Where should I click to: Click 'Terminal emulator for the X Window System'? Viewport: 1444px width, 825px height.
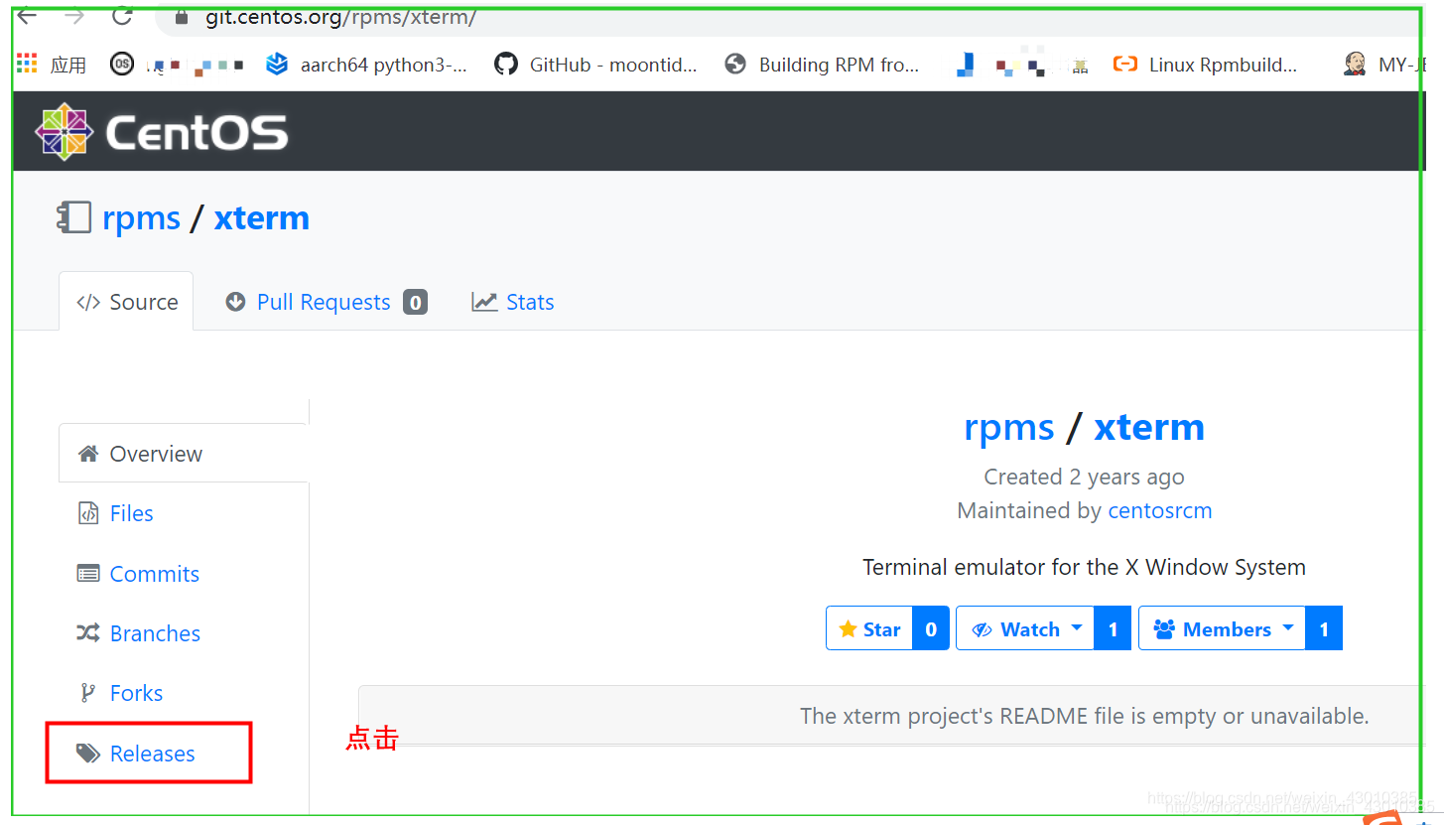(x=1084, y=568)
